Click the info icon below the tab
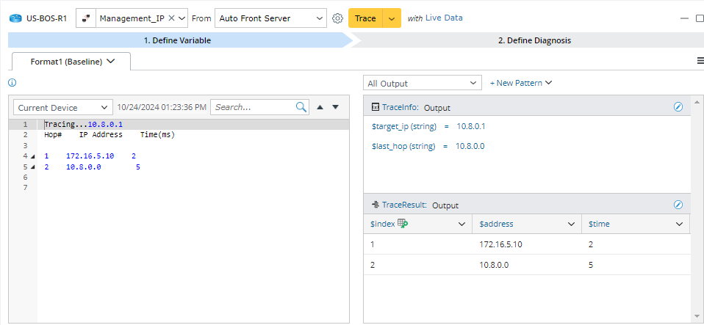 click(12, 83)
